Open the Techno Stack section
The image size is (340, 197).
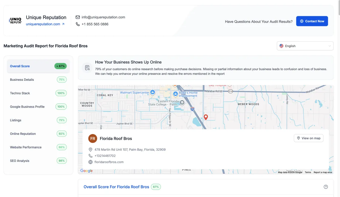[x=38, y=93]
